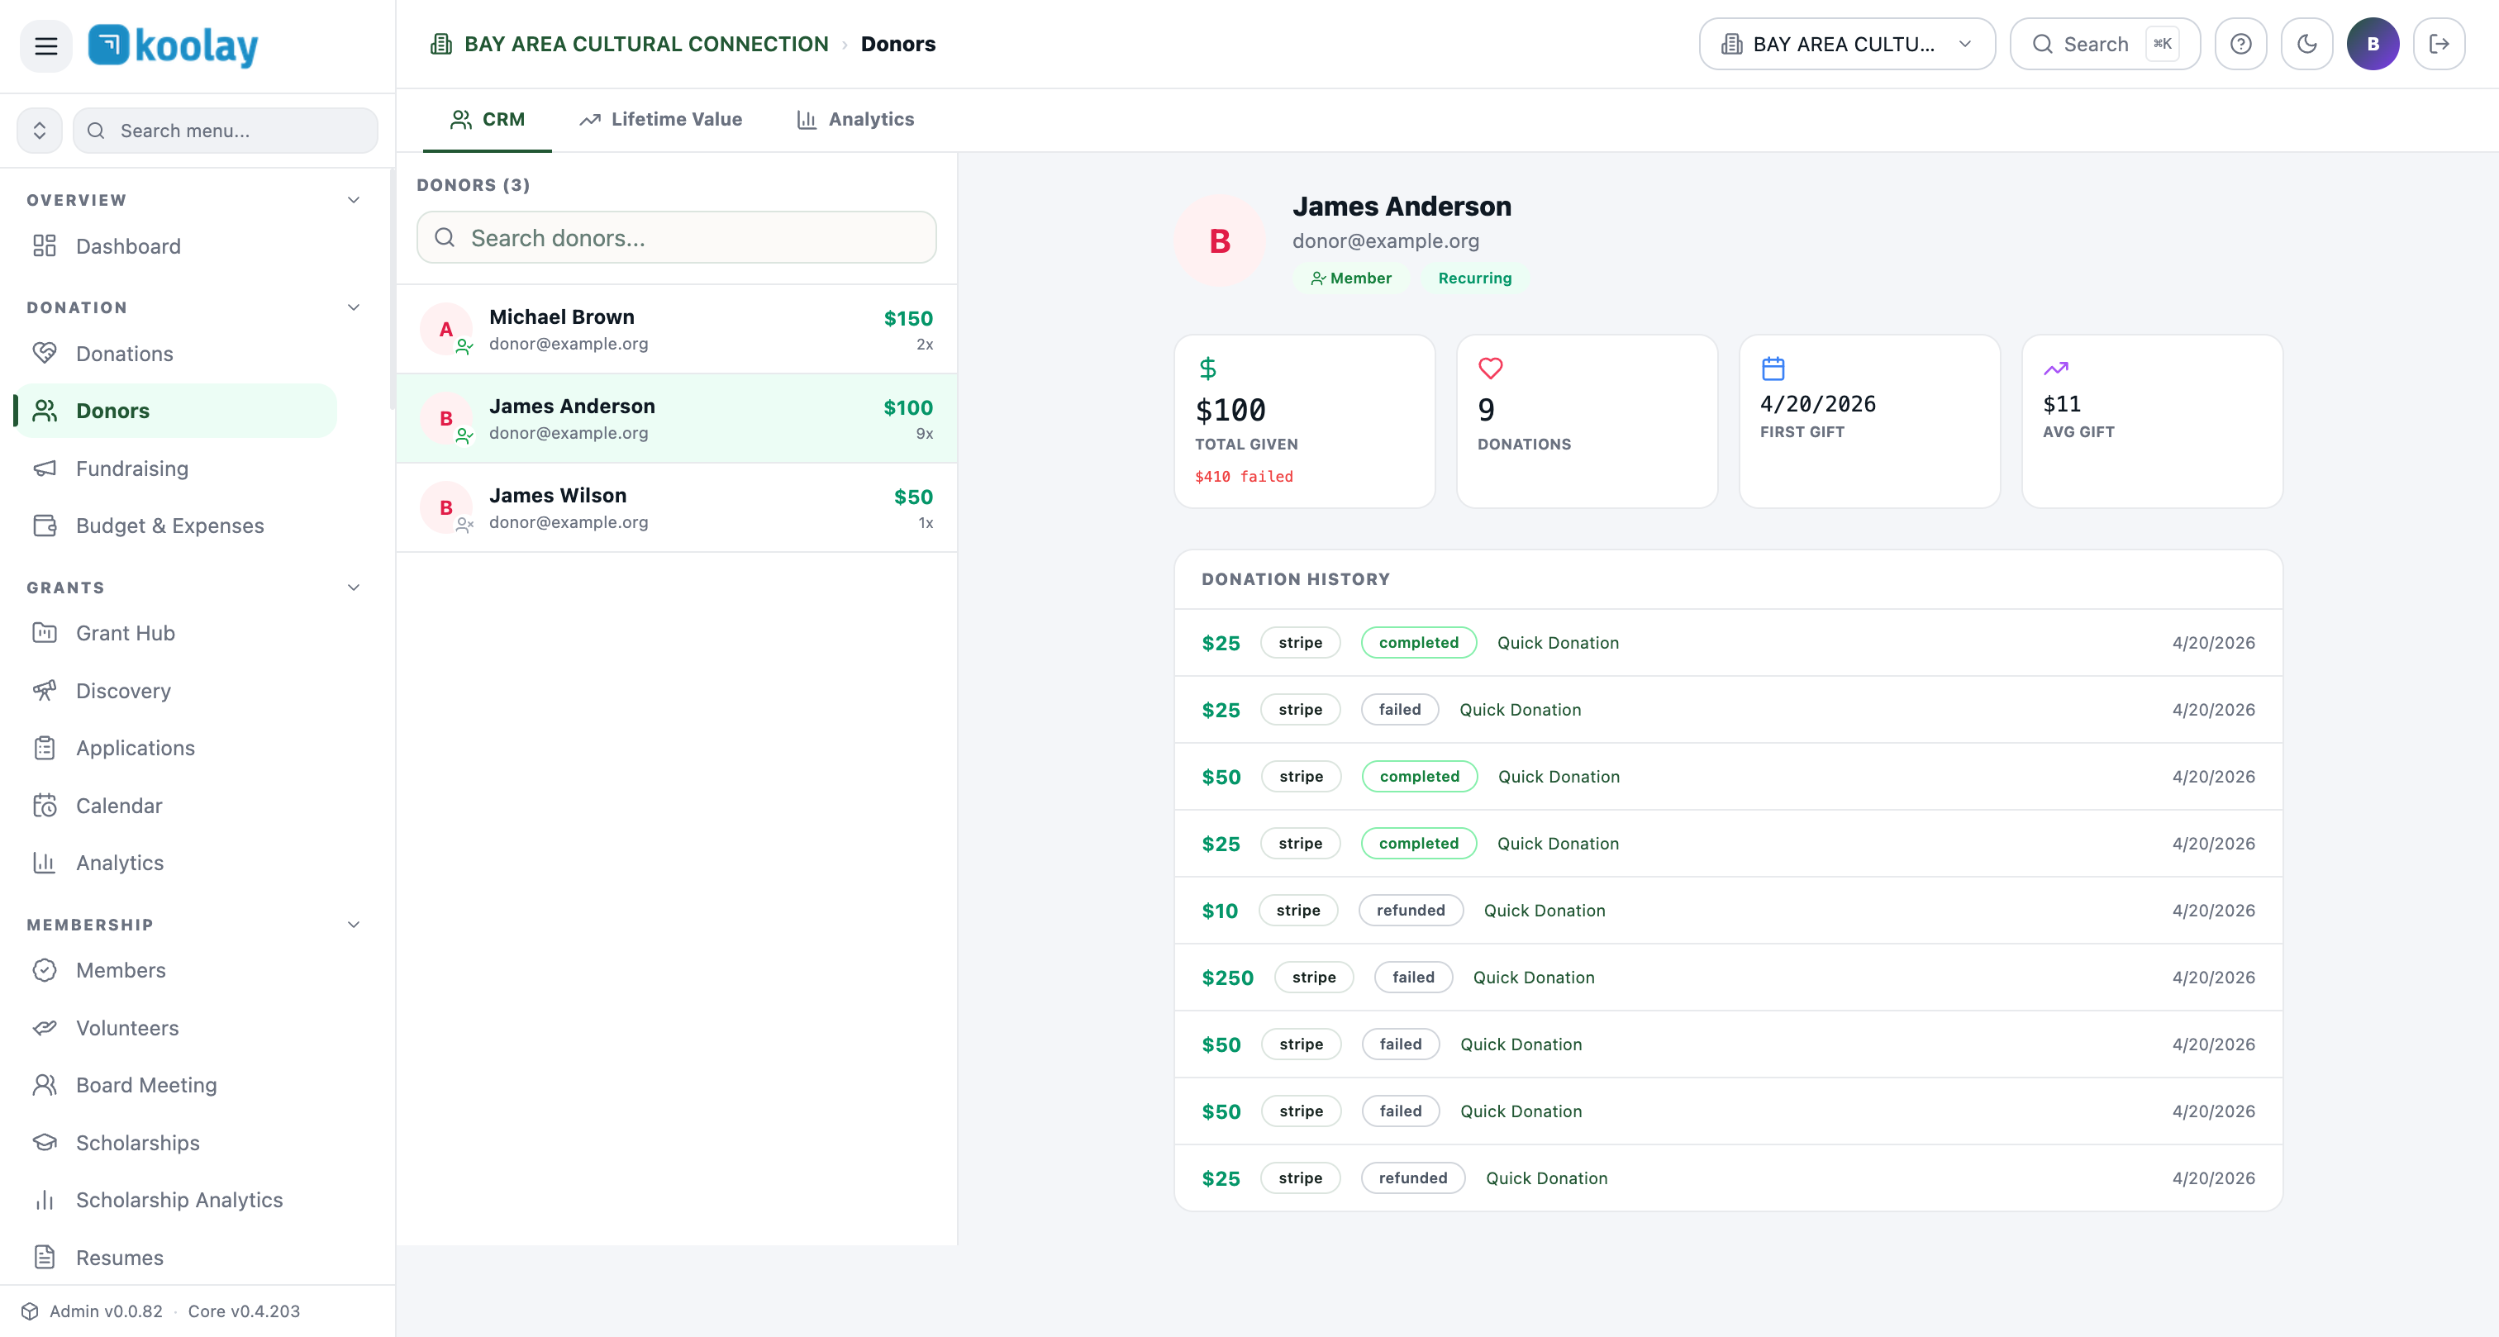The image size is (2499, 1337).
Task: Toggle dark mode moon icon
Action: tap(2306, 44)
